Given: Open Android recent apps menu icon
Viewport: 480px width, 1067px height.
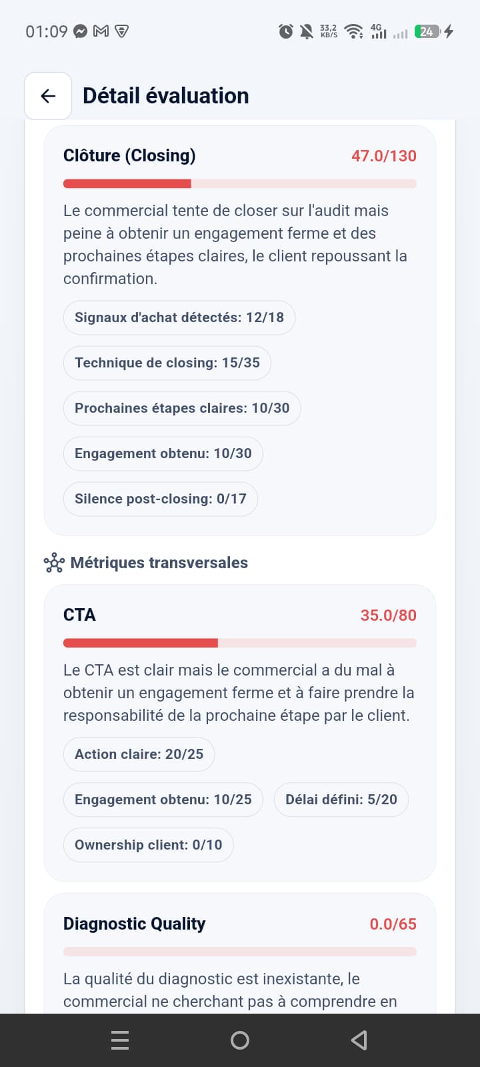Looking at the screenshot, I should click(120, 1040).
